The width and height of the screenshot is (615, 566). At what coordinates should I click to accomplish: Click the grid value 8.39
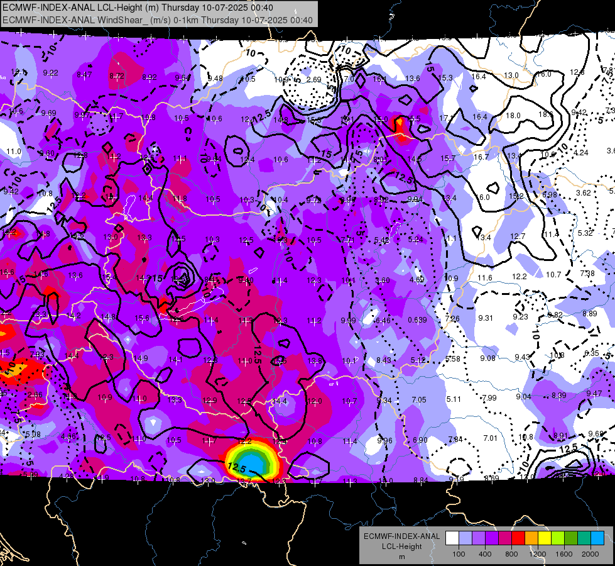[559, 395]
